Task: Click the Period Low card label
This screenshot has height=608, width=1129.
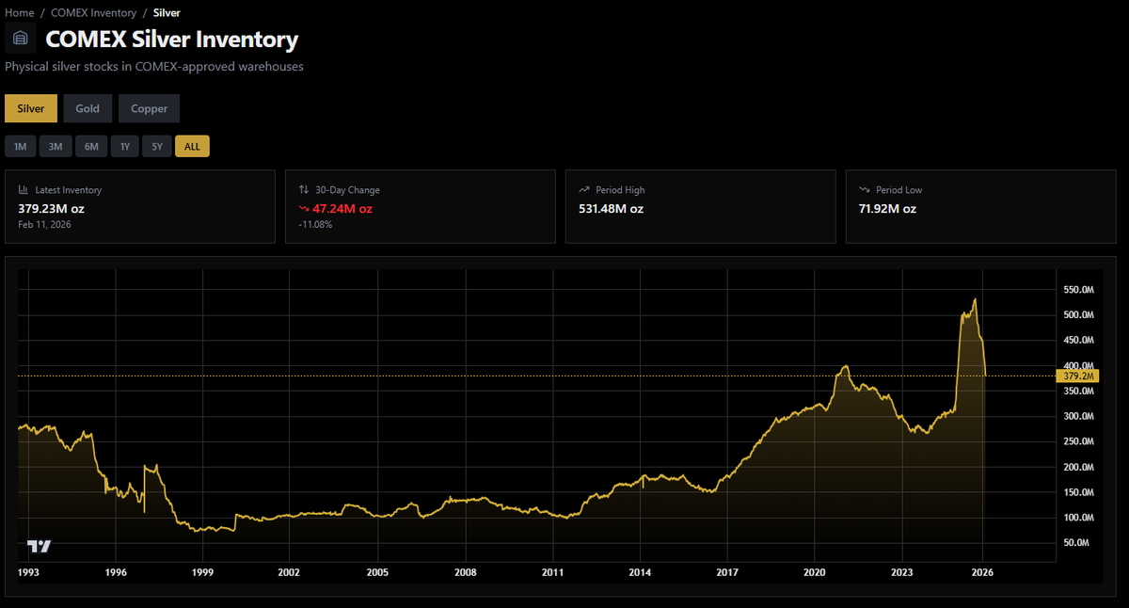Action: (899, 190)
